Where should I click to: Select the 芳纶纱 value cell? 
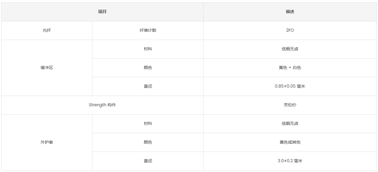click(x=290, y=105)
